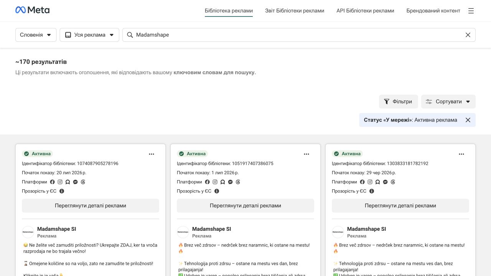The height and width of the screenshot is (276, 491).
Task: Click Instagram platform icon in ad 1051917407386075
Action: [215, 182]
